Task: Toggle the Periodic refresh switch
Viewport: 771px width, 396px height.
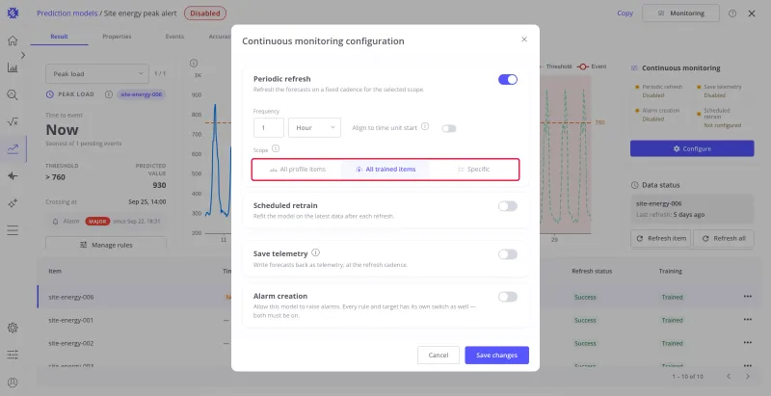Action: coord(508,80)
